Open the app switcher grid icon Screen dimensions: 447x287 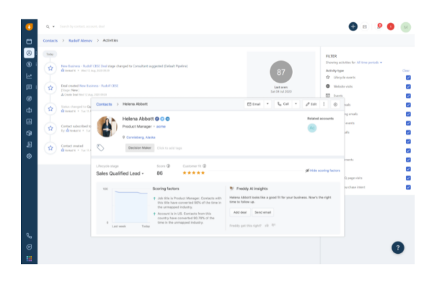point(29,258)
